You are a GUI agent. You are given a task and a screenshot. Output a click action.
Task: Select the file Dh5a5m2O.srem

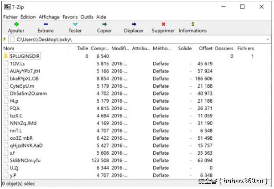click(x=28, y=93)
